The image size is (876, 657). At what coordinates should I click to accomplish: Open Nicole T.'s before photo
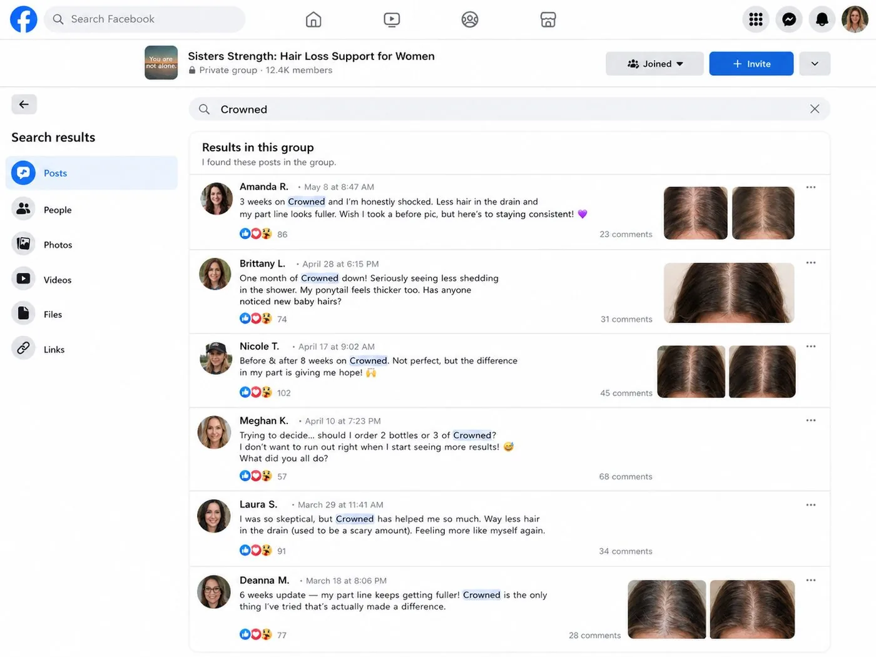[691, 372]
